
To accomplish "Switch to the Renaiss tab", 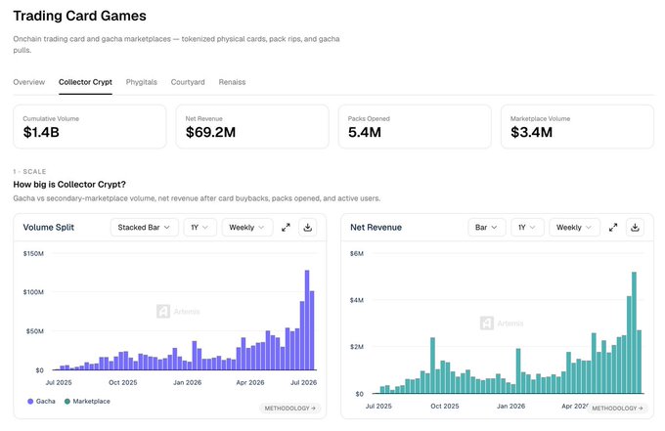I will point(232,82).
